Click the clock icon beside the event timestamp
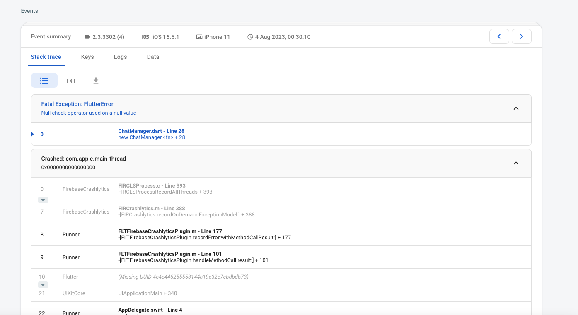 [x=249, y=37]
